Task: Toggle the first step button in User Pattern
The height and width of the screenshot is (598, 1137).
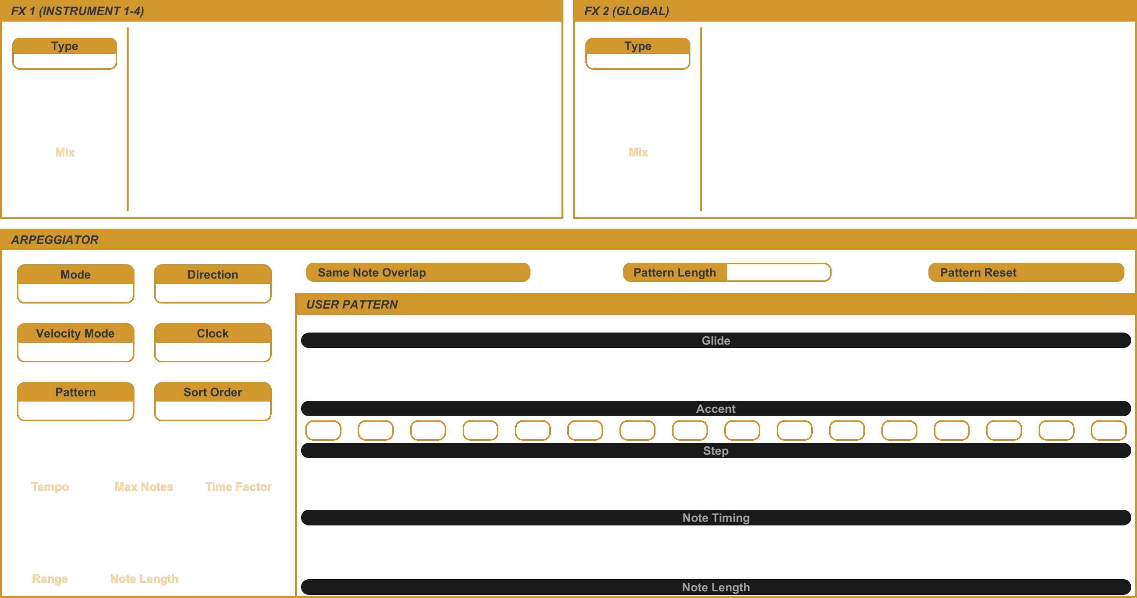Action: click(x=323, y=430)
